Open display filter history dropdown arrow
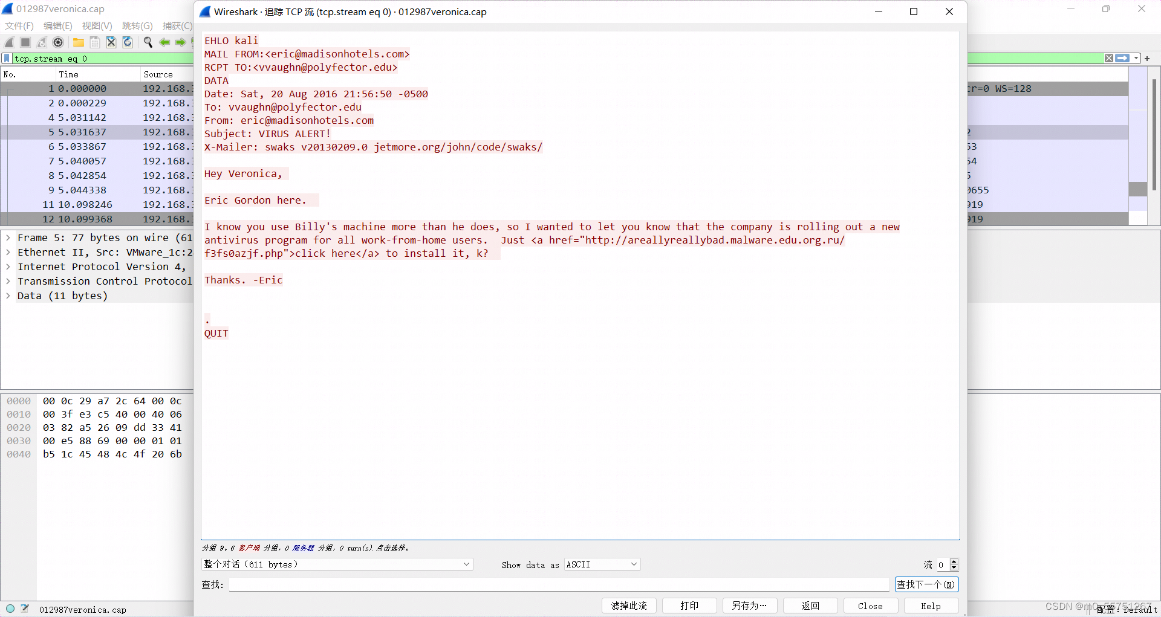Screen dimensions: 1161x617 1136,59
